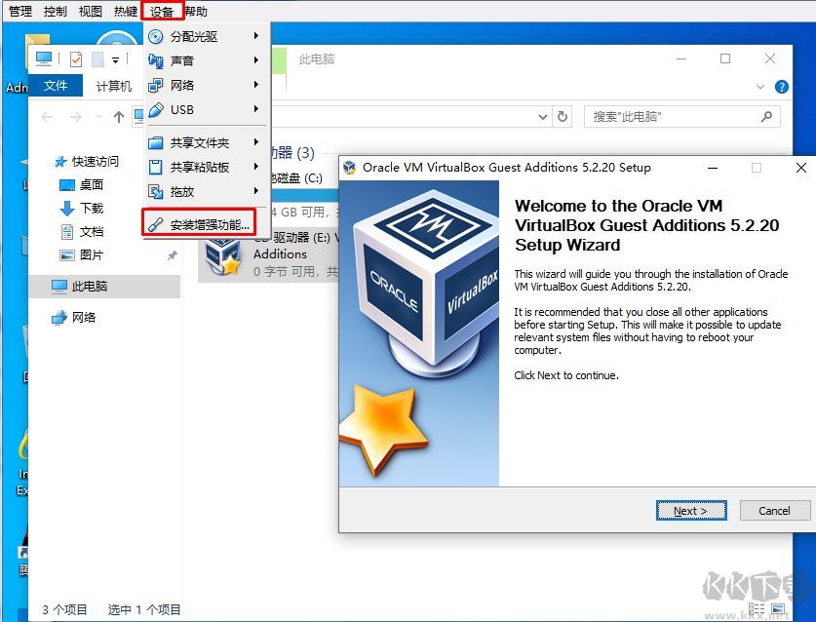Click Next in Guest Additions Setup wizard
The width and height of the screenshot is (816, 622).
[691, 510]
